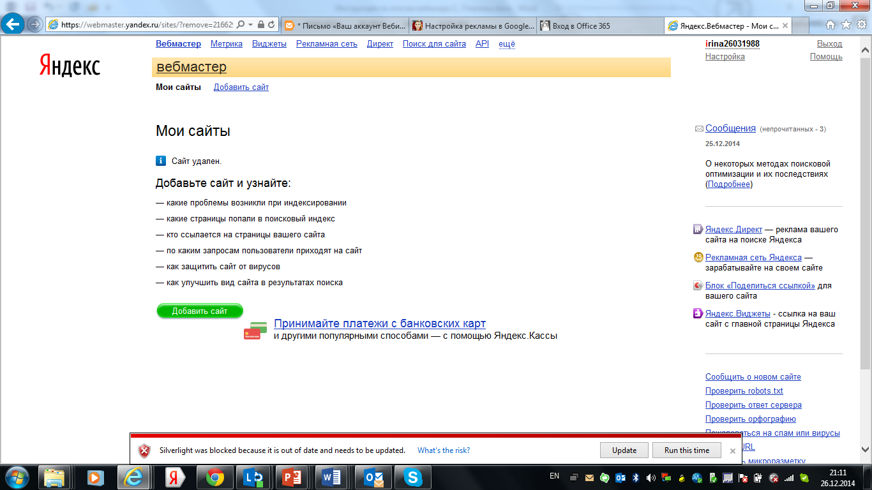This screenshot has height=490, width=872.
Task: Open Поиск для сайта navigation link
Action: click(x=434, y=44)
